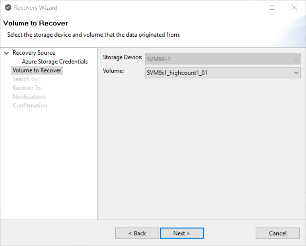The height and width of the screenshot is (246, 306).
Task: Cancel the recovery wizard
Action: click(x=277, y=233)
